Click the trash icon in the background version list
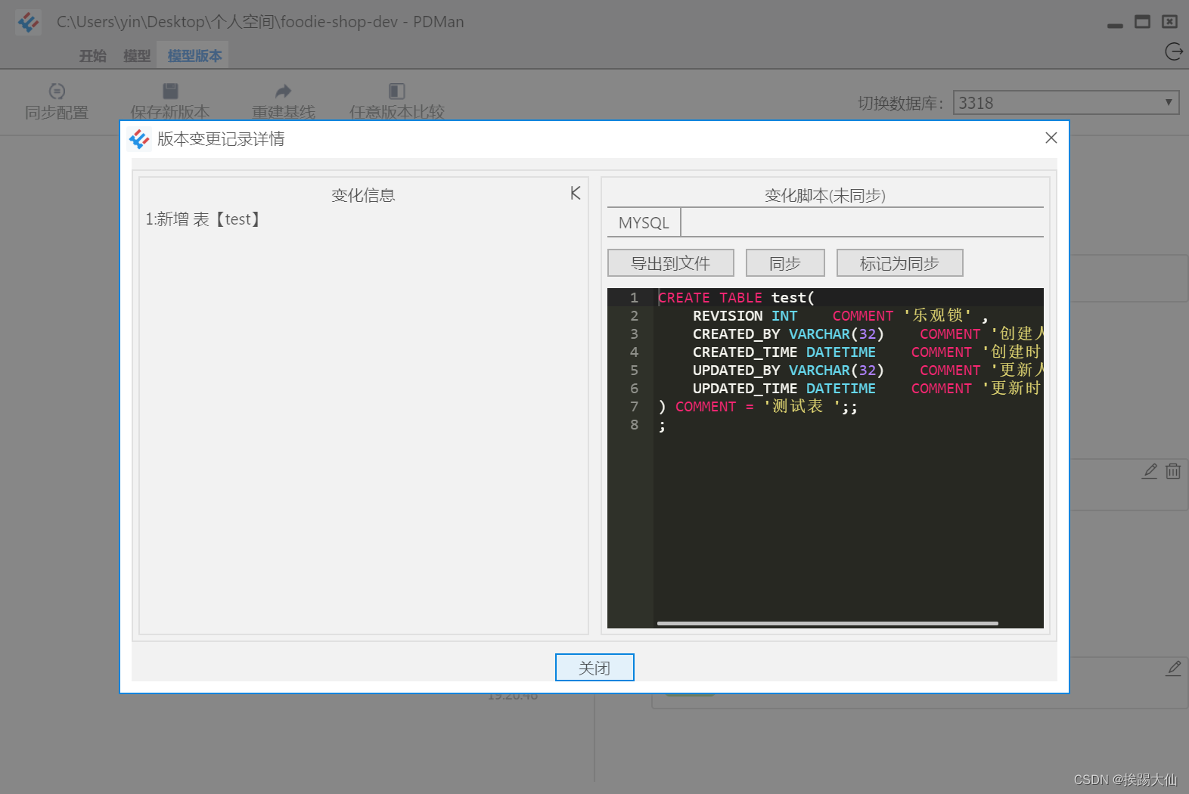The height and width of the screenshot is (794, 1189). pos(1173,471)
